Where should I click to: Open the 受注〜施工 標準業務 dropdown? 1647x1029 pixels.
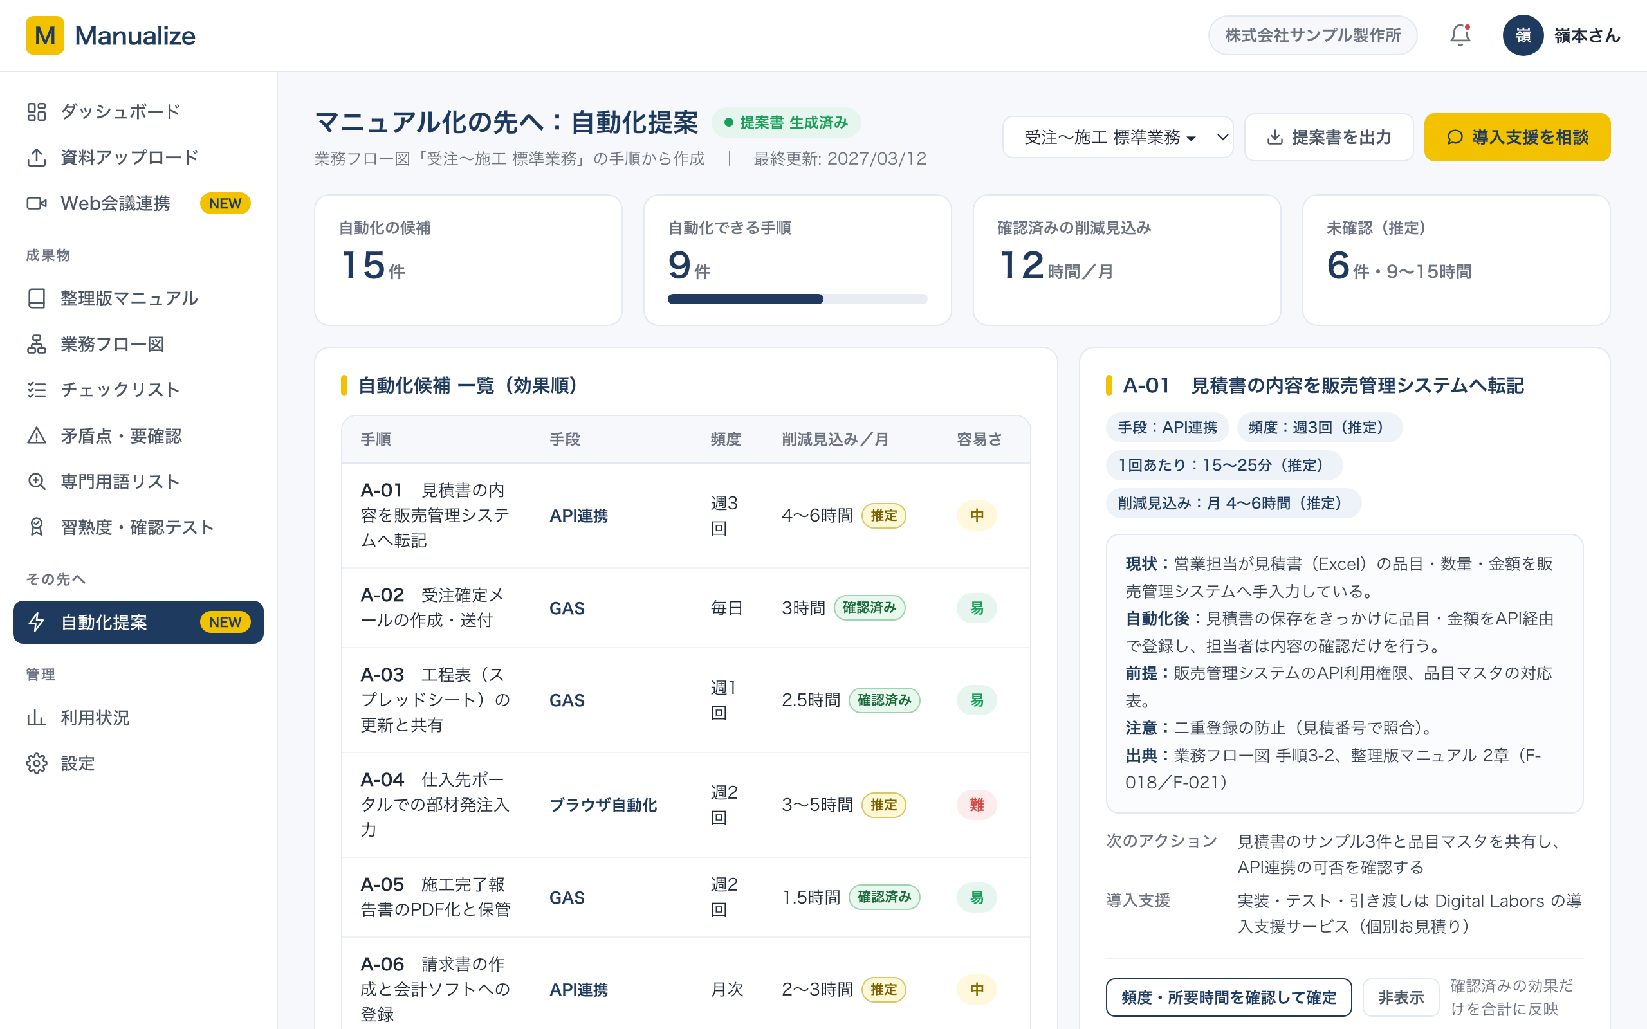click(x=1118, y=138)
